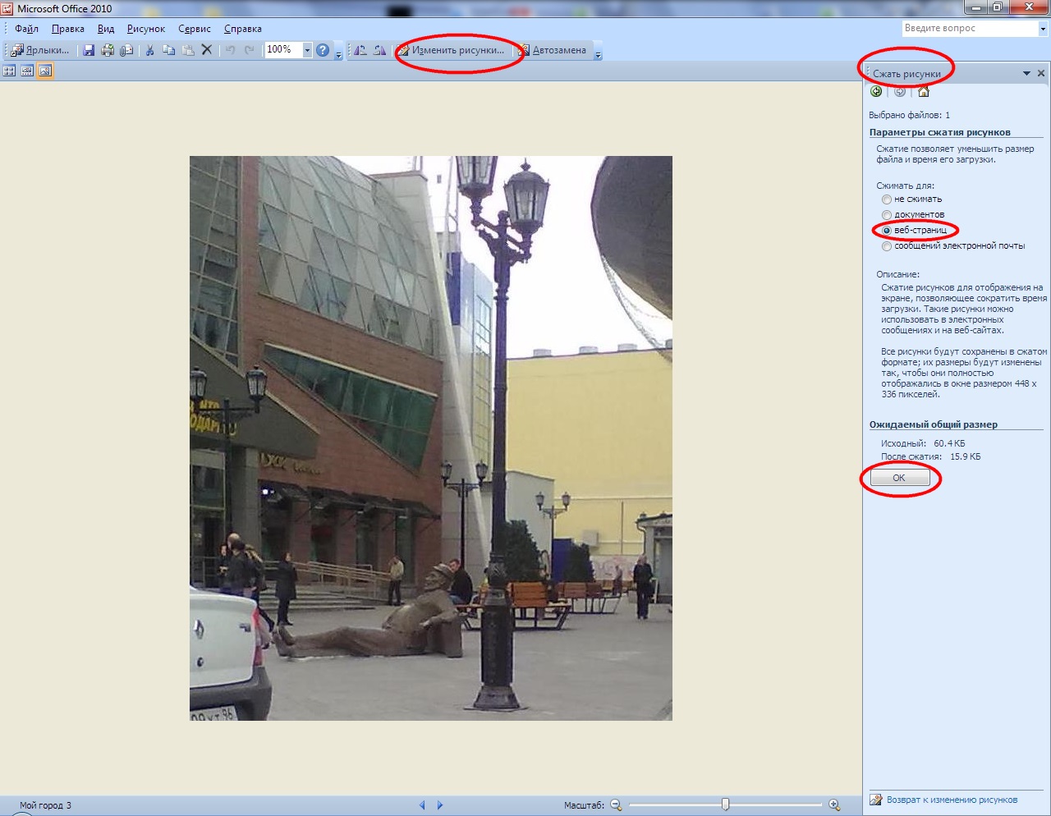This screenshot has height=816, width=1051.
Task: Click the Cut scissors icon
Action: [x=150, y=50]
